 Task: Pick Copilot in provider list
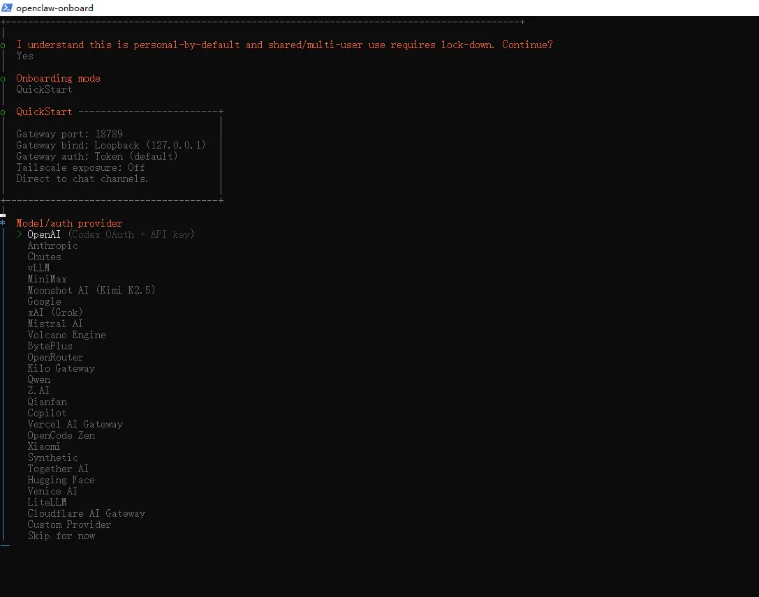(x=47, y=413)
